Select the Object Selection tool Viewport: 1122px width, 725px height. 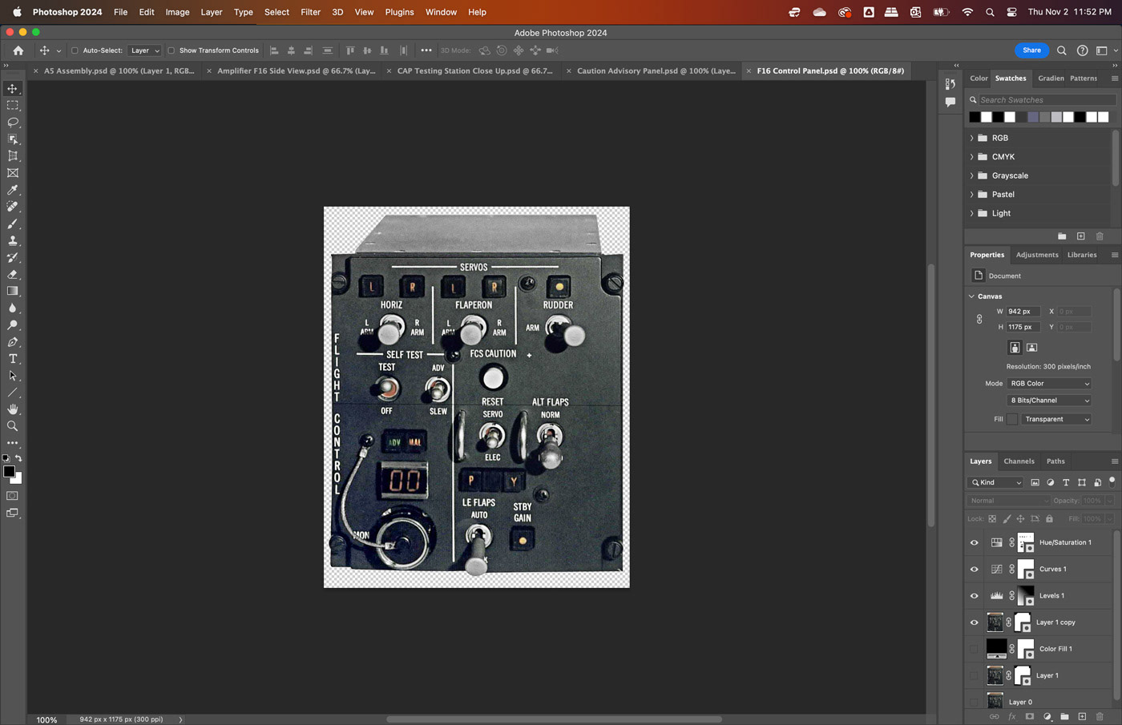[13, 139]
